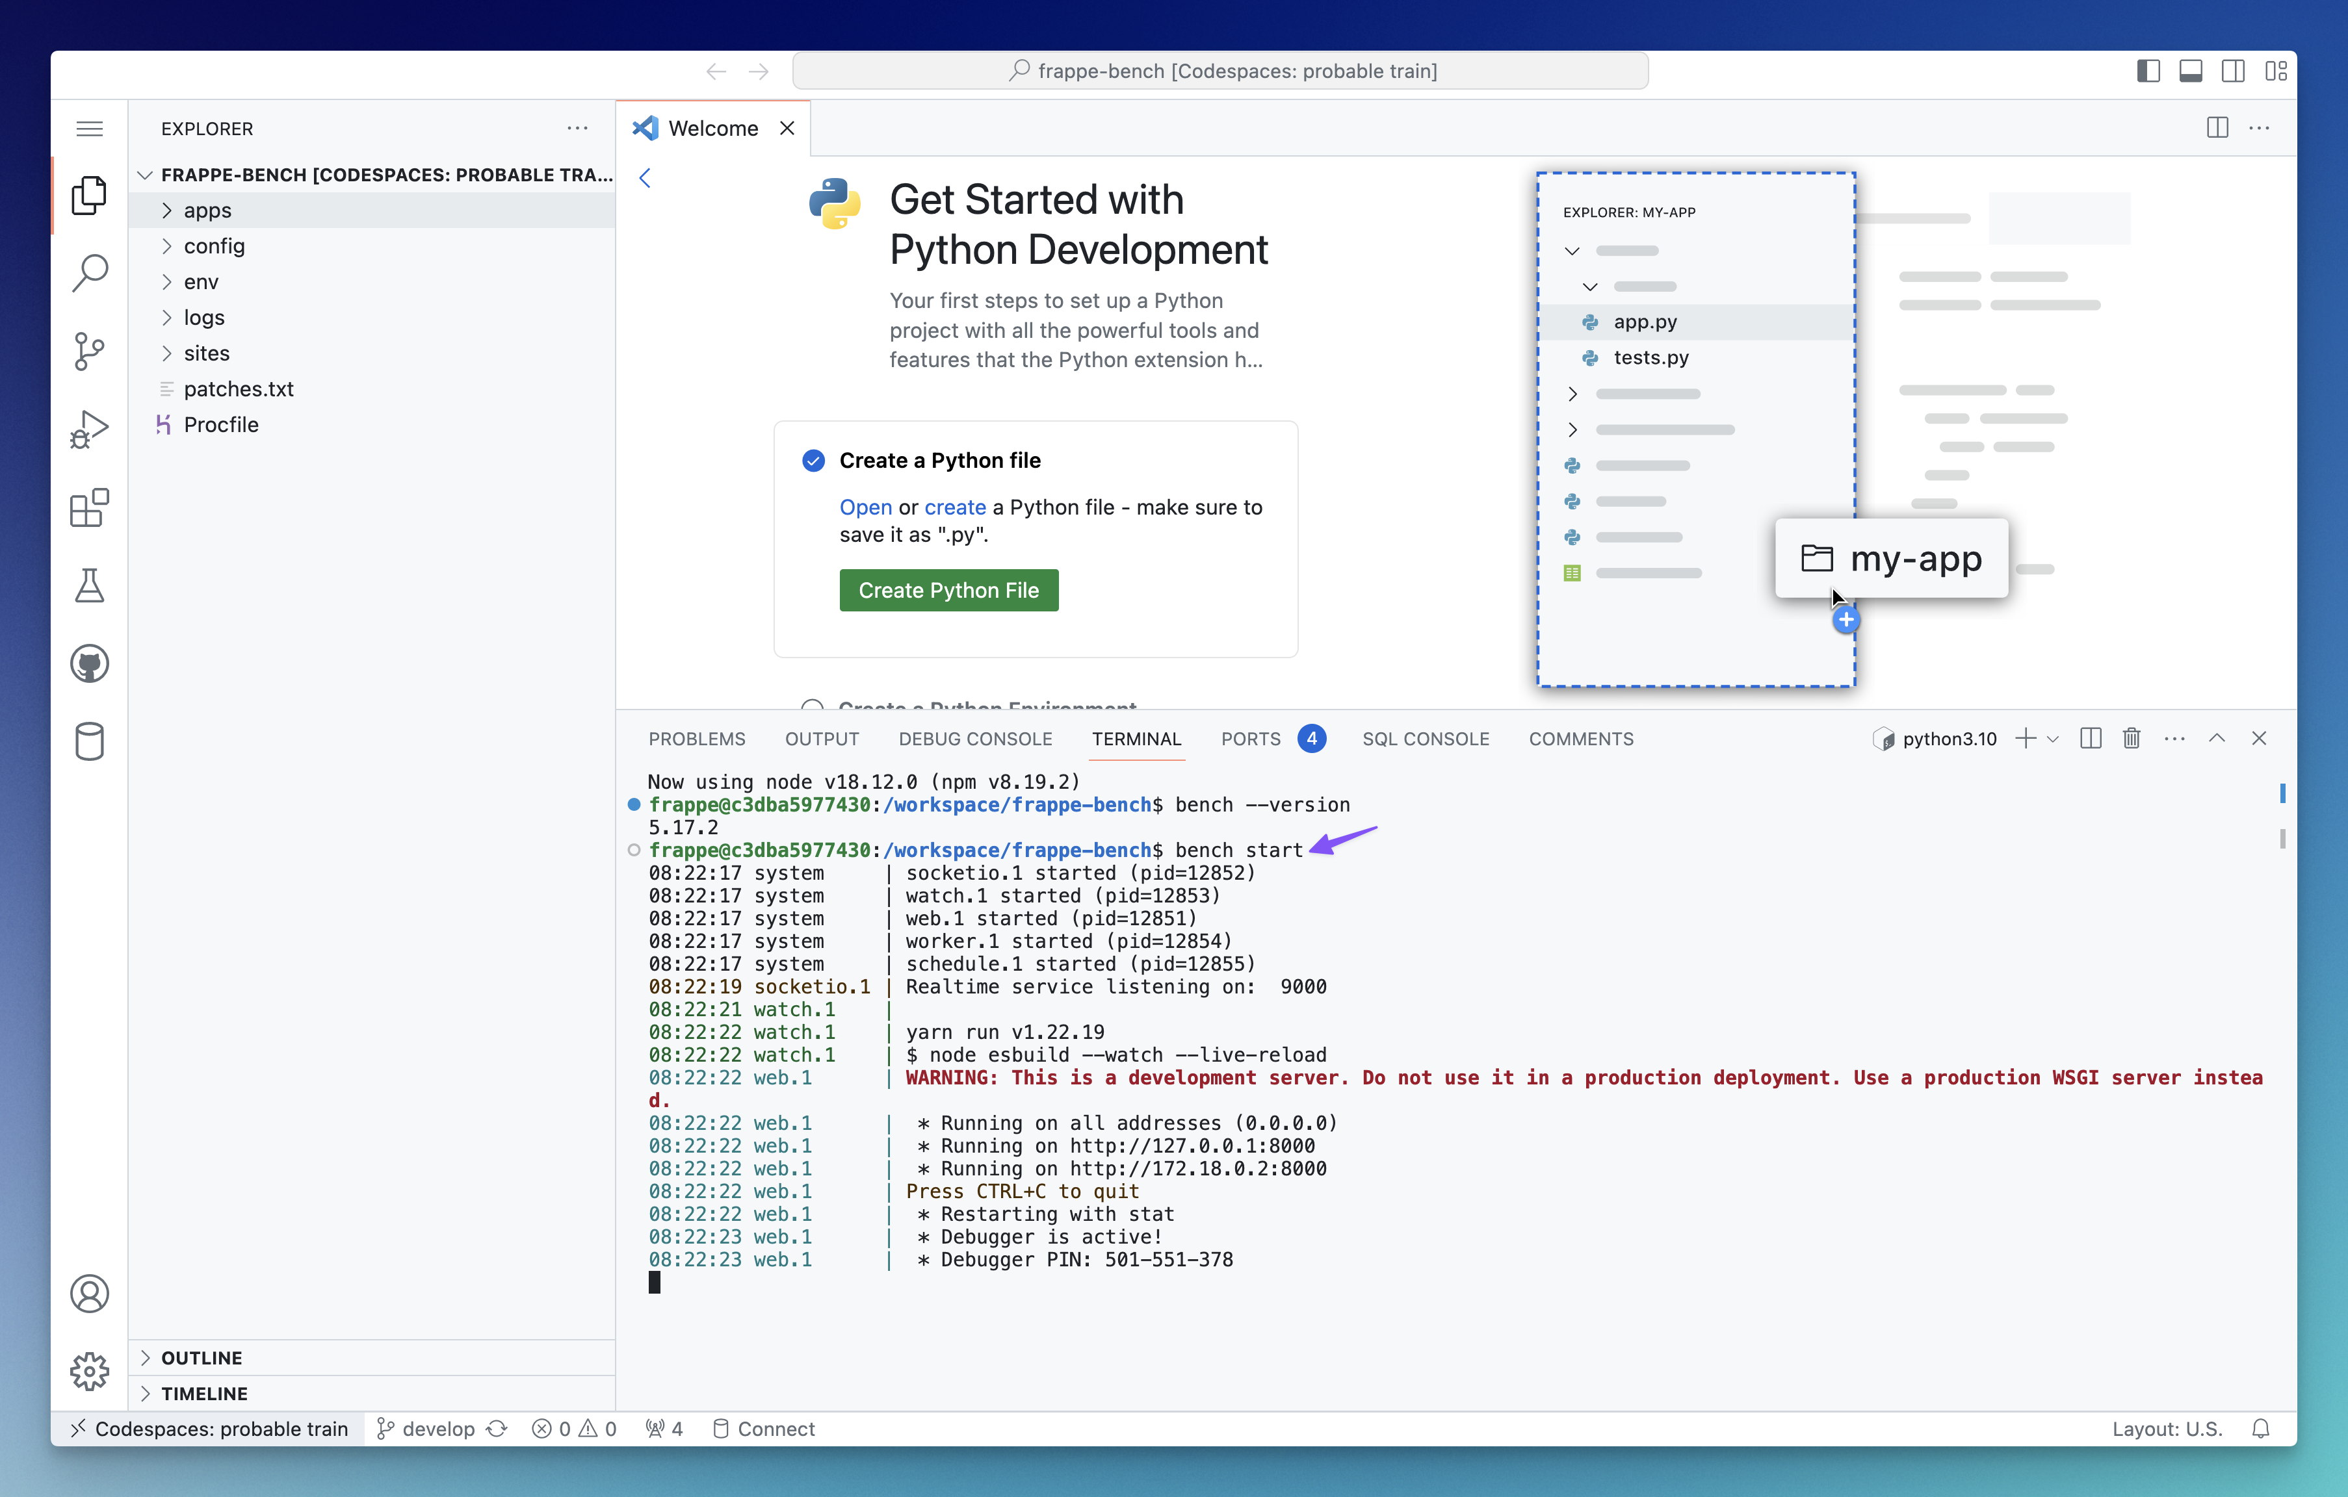Open the Extensions view
The image size is (2348, 1497).
point(90,507)
